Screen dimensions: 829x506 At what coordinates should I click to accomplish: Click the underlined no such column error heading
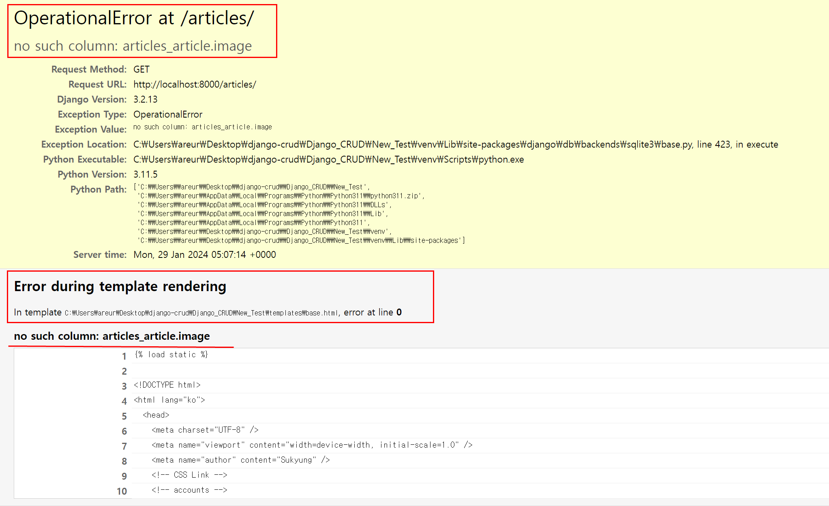112,336
